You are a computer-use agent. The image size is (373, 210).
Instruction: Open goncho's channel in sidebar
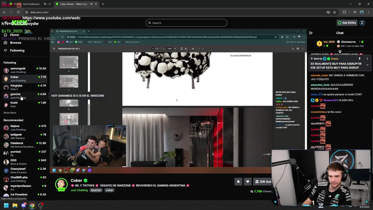(x=25, y=96)
